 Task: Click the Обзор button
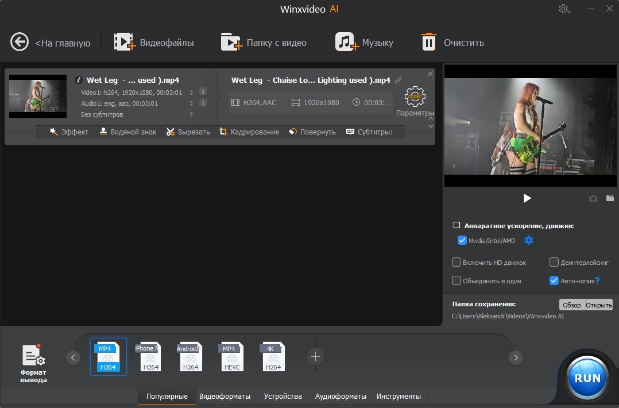572,305
